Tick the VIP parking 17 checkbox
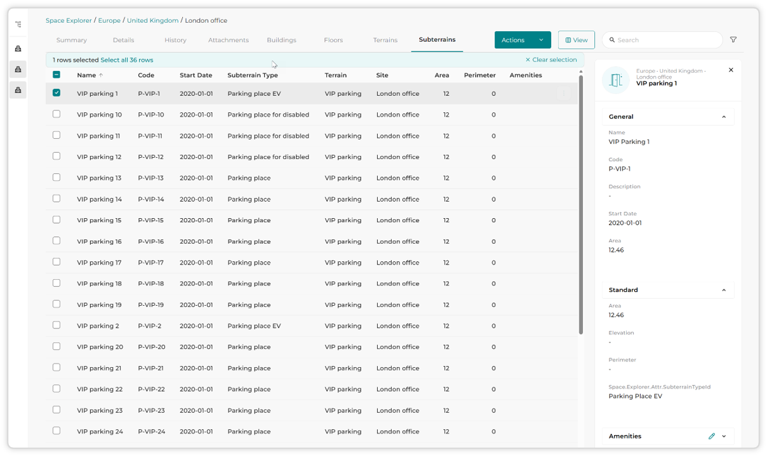The width and height of the screenshot is (767, 456). tap(57, 262)
